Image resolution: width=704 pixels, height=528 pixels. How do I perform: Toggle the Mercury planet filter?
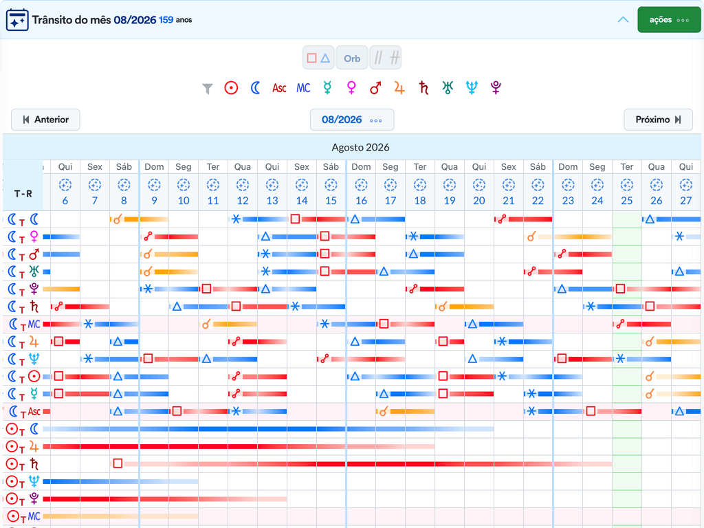click(x=328, y=87)
